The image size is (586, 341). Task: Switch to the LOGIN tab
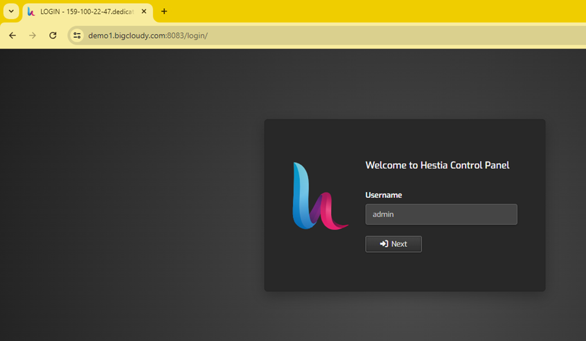87,12
